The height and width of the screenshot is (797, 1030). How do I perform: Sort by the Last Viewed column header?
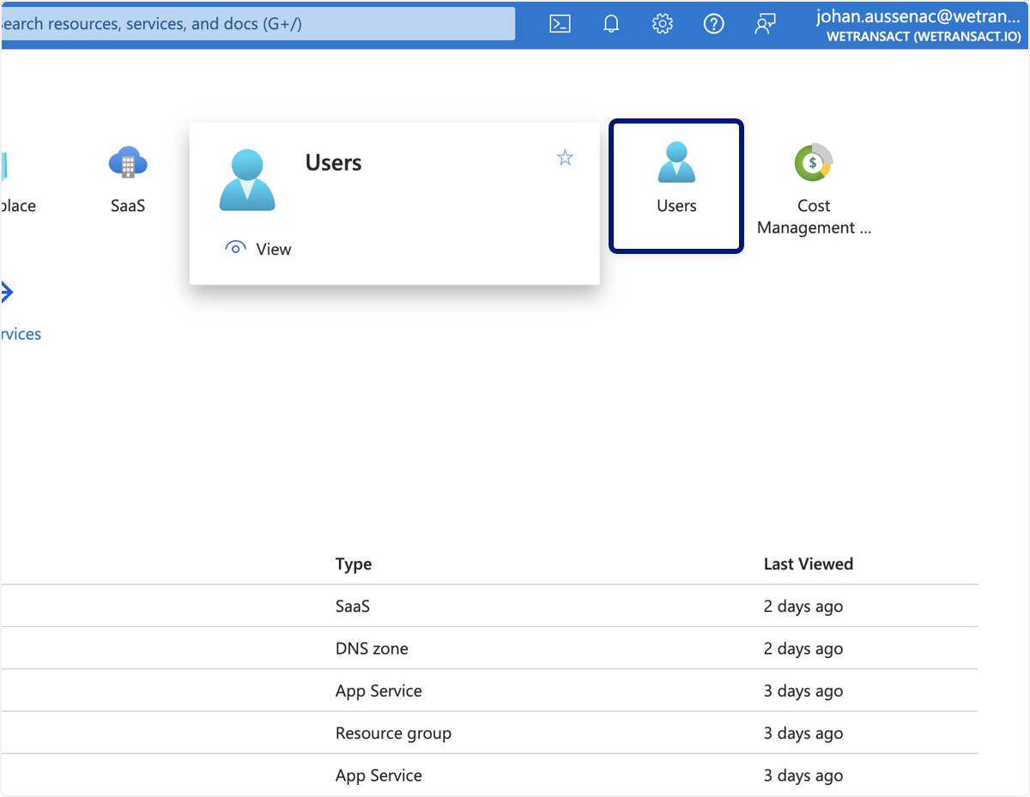pyautogui.click(x=809, y=564)
